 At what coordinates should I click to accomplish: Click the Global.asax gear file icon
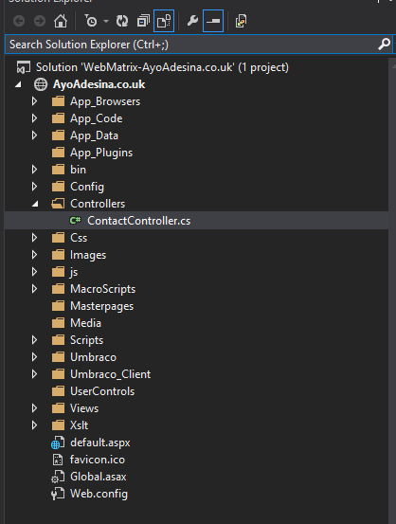click(58, 477)
